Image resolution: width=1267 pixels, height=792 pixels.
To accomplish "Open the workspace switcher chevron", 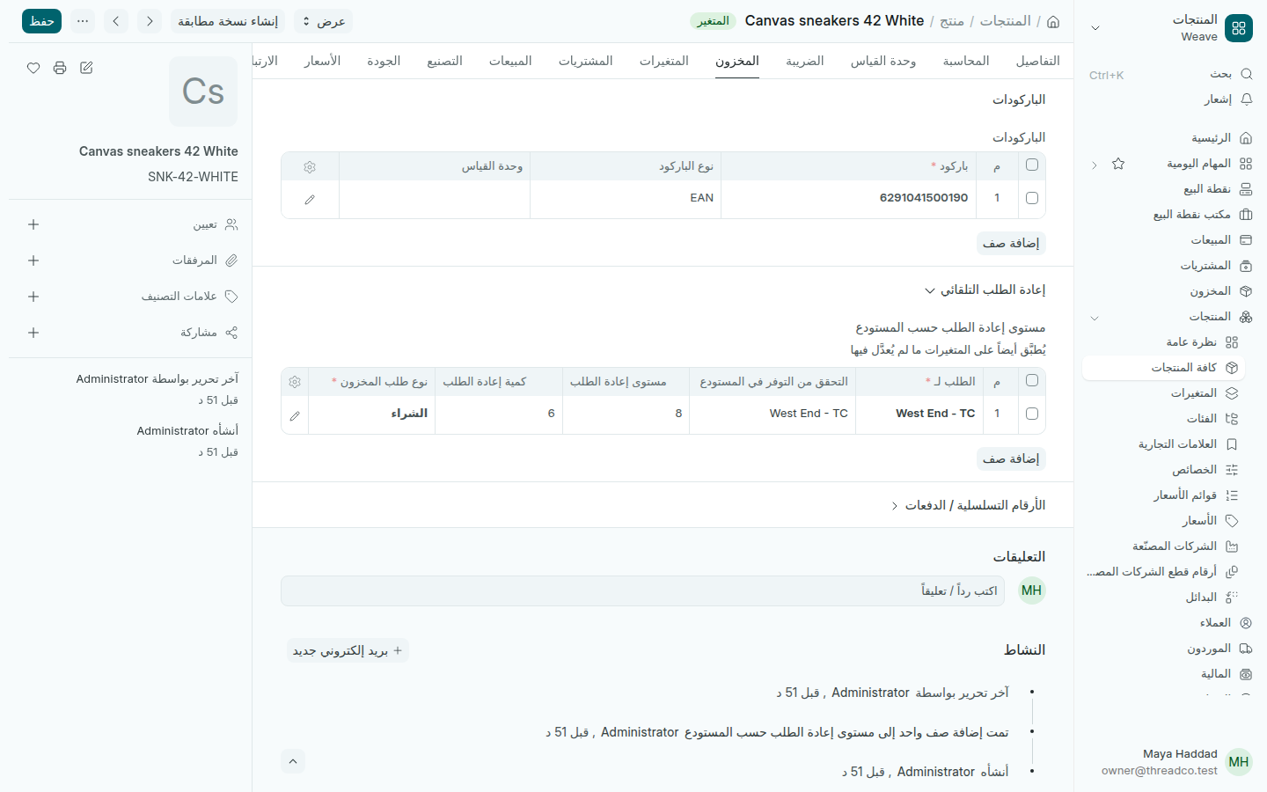I will tap(1095, 28).
